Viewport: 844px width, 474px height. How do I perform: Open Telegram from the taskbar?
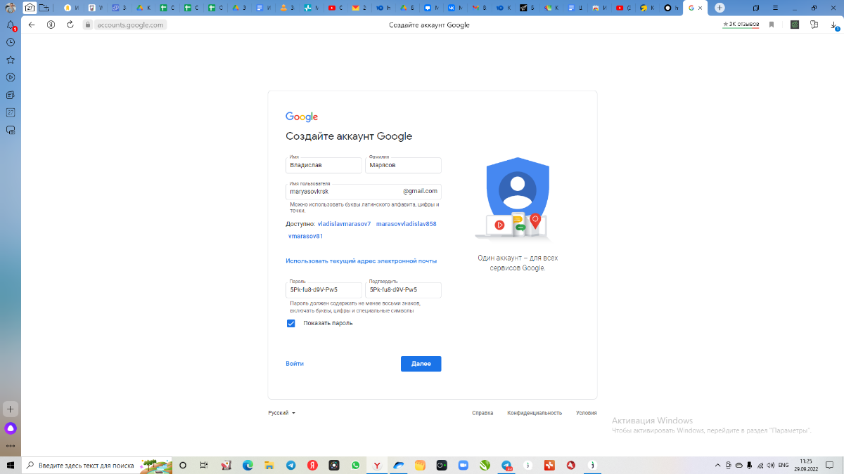[290, 465]
